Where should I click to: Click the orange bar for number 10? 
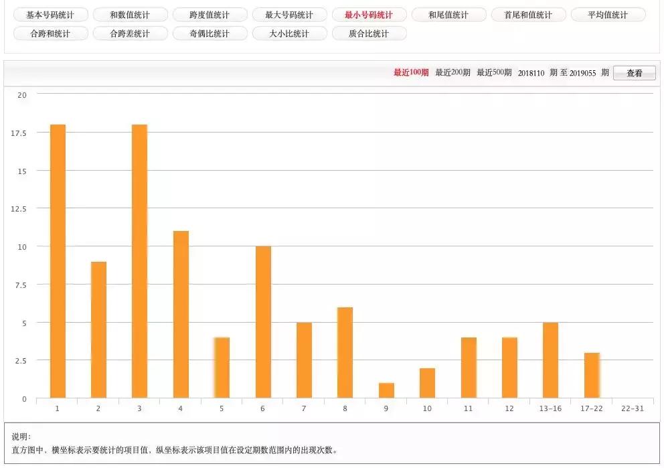(x=427, y=383)
